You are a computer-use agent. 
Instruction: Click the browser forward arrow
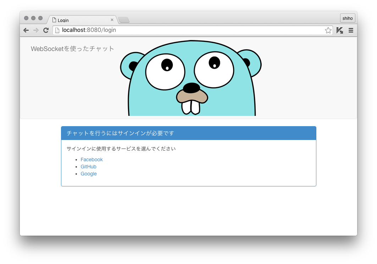(x=36, y=30)
